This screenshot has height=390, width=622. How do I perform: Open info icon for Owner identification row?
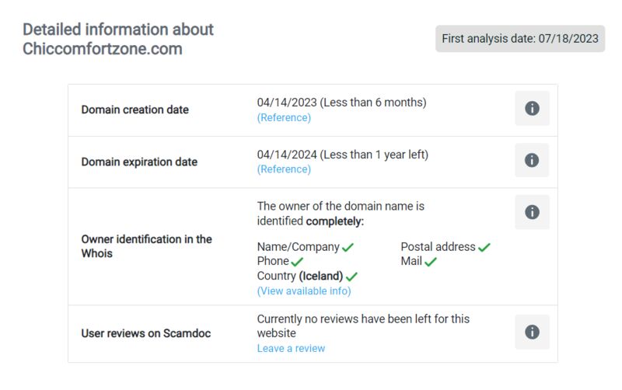click(x=532, y=212)
